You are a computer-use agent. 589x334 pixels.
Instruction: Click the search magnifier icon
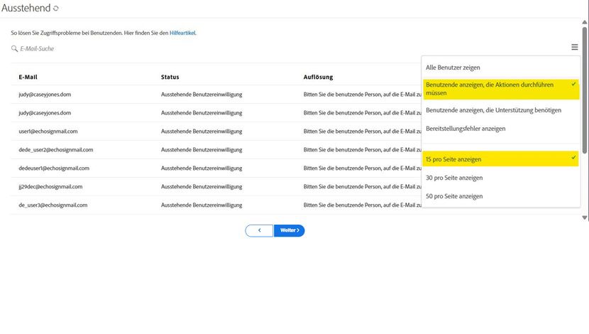click(x=15, y=48)
